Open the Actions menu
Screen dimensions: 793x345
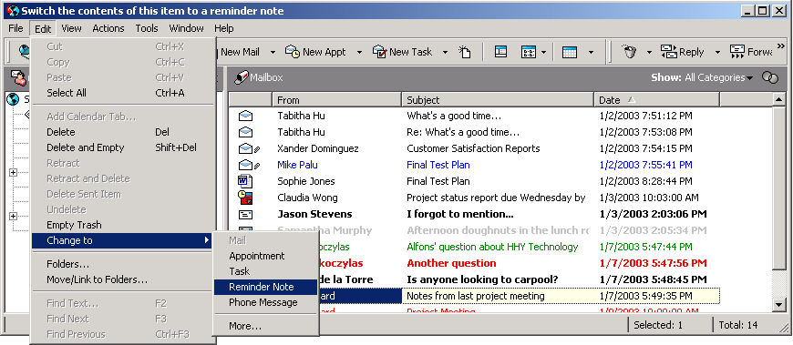pyautogui.click(x=108, y=28)
